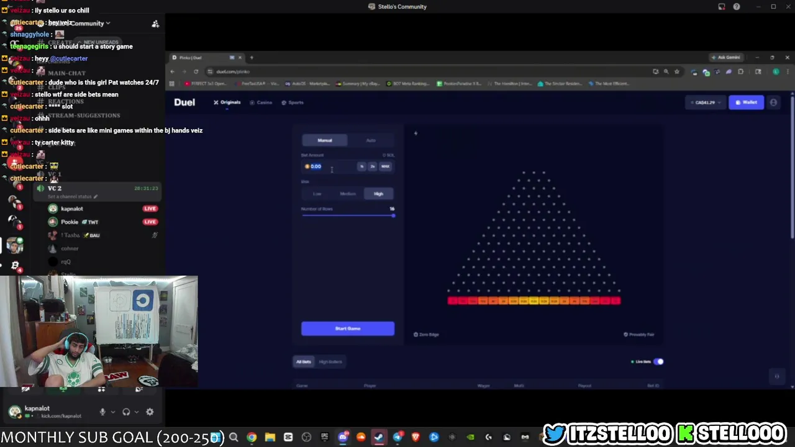Image resolution: width=795 pixels, height=447 pixels.
Task: Open the Discord members list icon
Action: [x=155, y=24]
